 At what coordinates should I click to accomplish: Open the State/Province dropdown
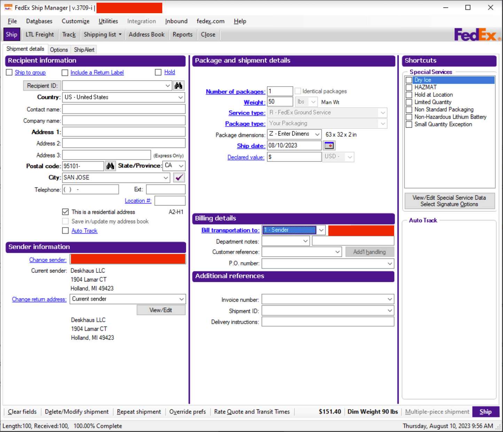click(x=181, y=166)
